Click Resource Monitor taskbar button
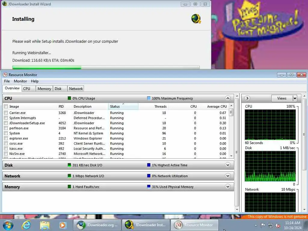This screenshot has height=231, width=308. pos(194,225)
